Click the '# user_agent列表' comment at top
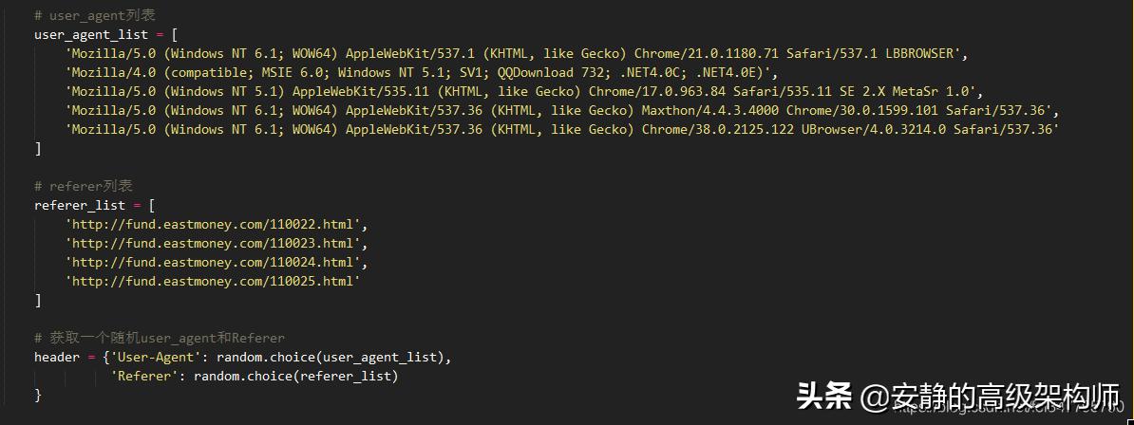 (95, 15)
